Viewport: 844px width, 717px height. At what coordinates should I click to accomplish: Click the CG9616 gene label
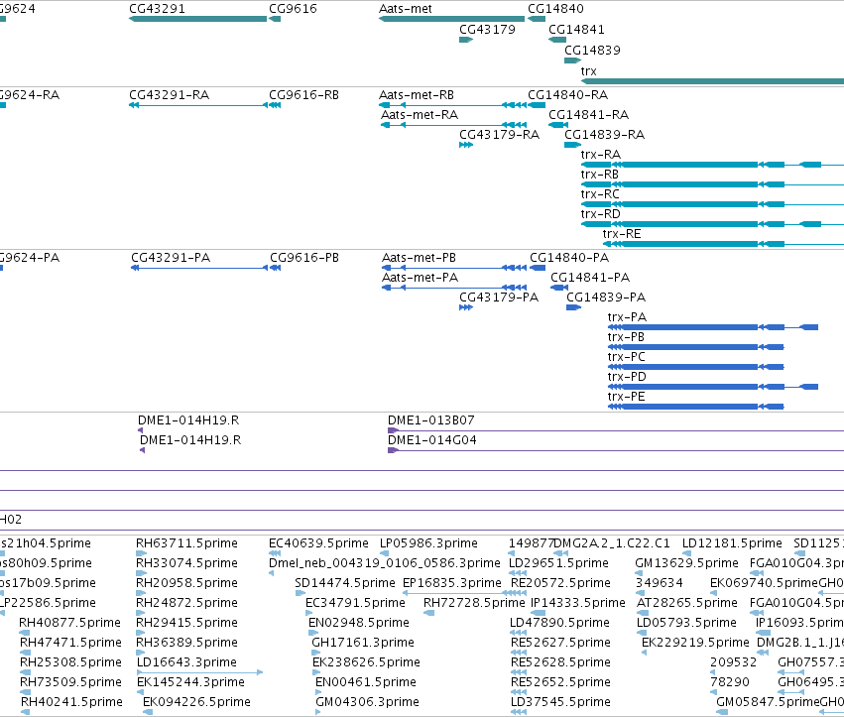click(x=293, y=9)
